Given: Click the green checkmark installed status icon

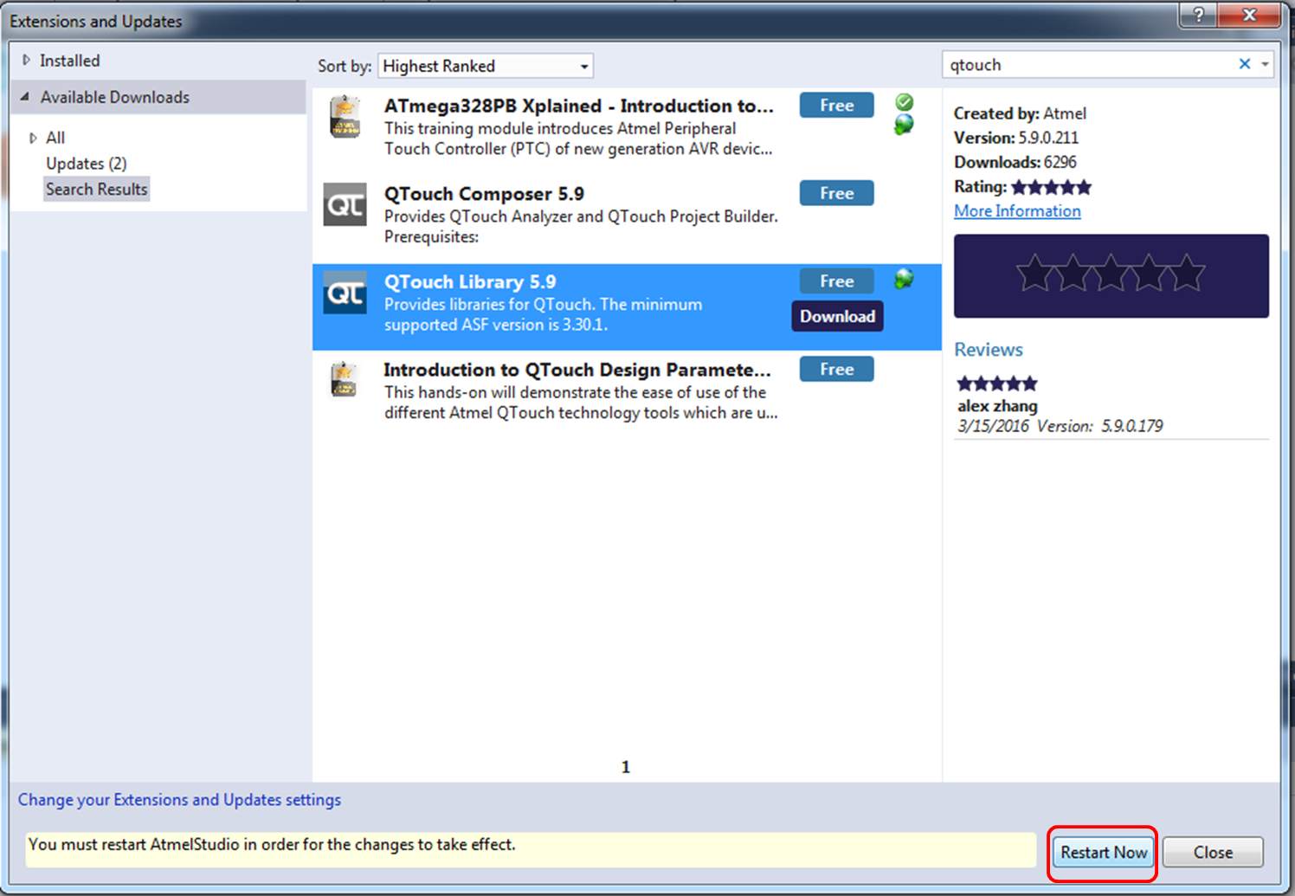Looking at the screenshot, I should pyautogui.click(x=904, y=102).
